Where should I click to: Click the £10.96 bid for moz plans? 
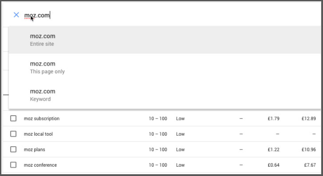point(309,150)
